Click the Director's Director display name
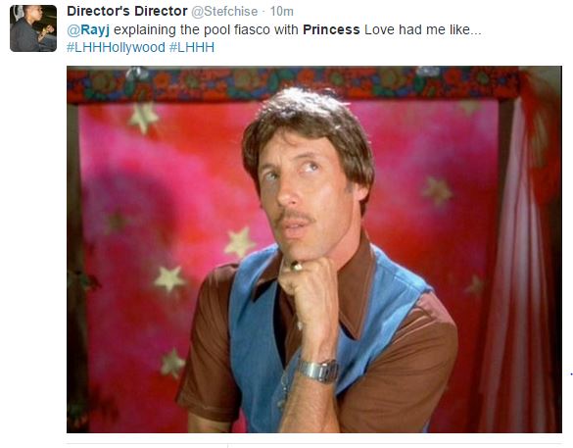The height and width of the screenshot is (448, 573). [127, 12]
